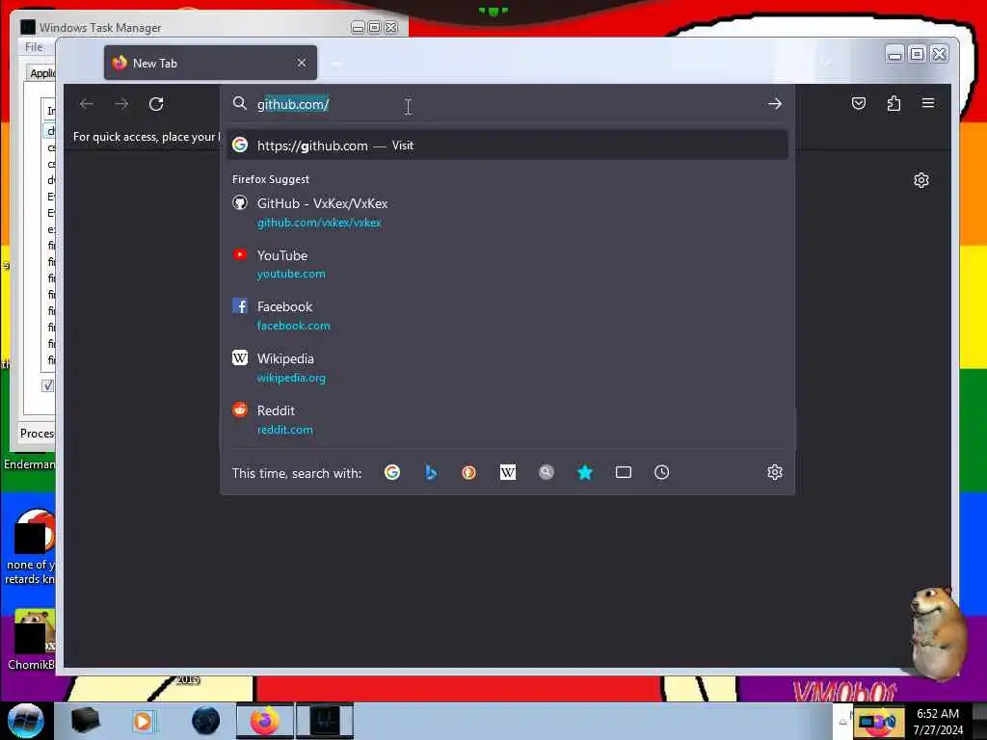
Task: Choose the grey magnifier search engine
Action: (547, 472)
